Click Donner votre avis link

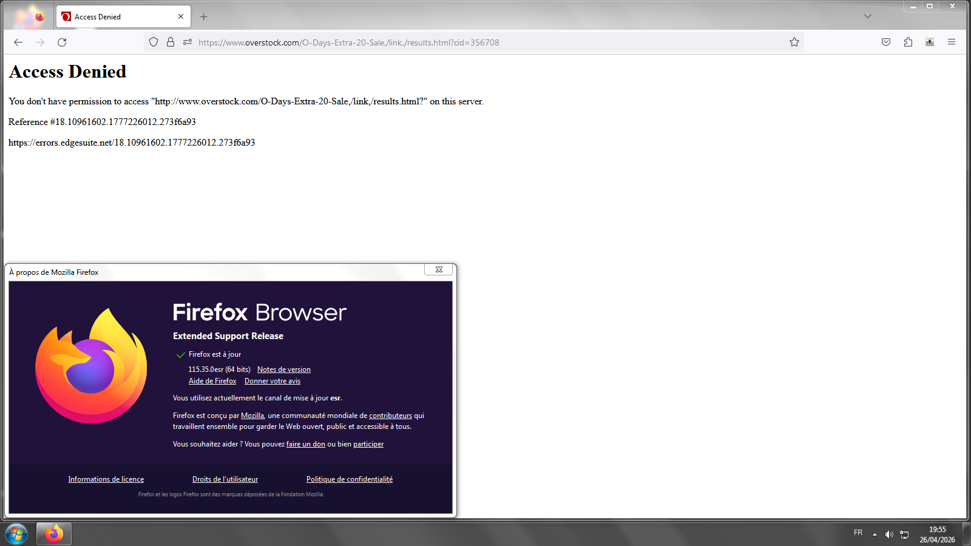point(272,381)
